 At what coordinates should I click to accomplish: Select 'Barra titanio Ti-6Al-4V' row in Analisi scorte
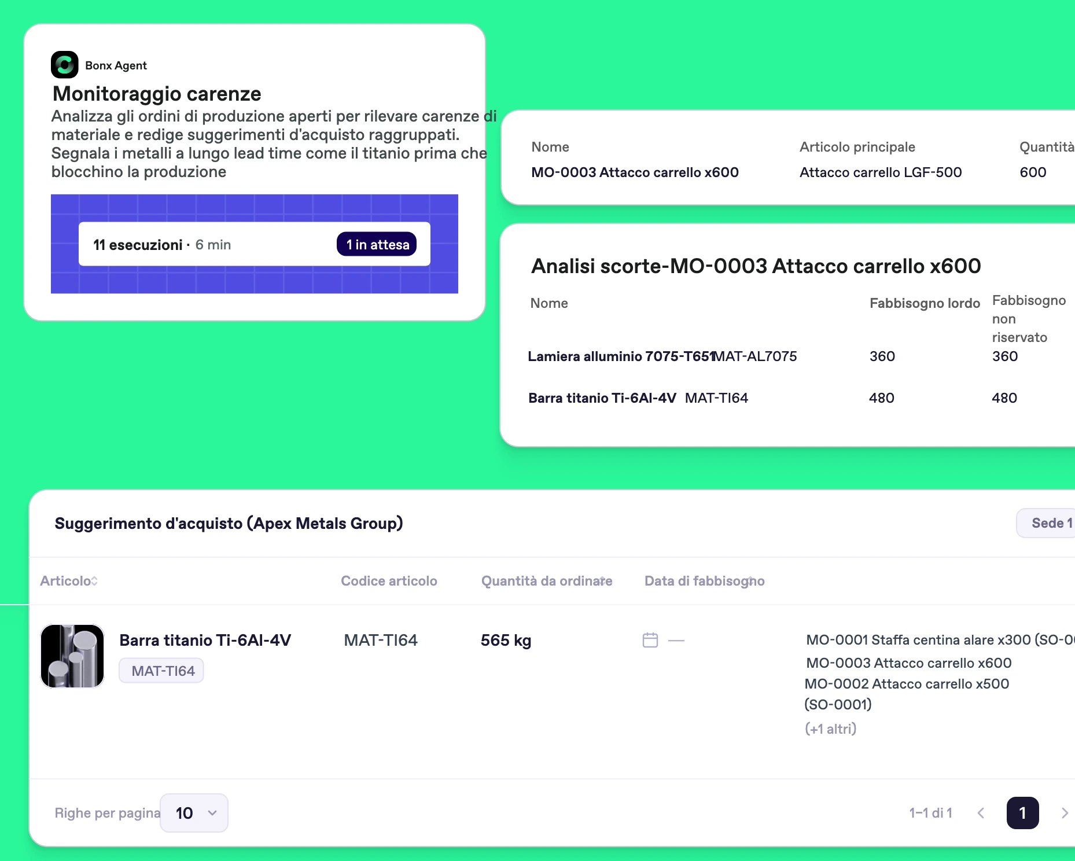coord(602,398)
